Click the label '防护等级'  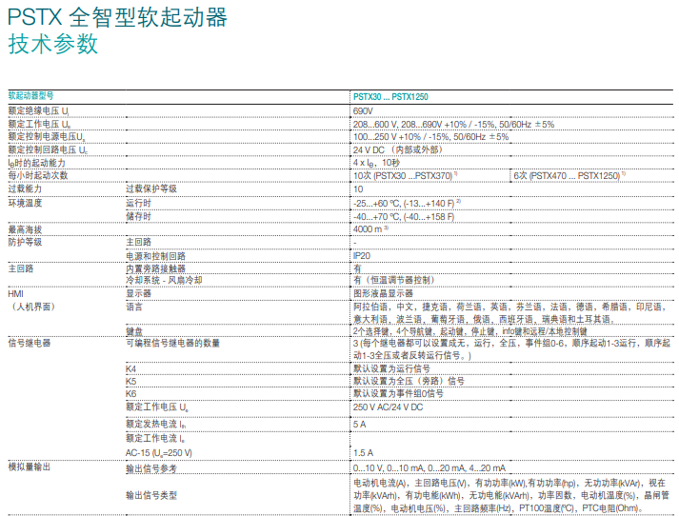[25, 242]
